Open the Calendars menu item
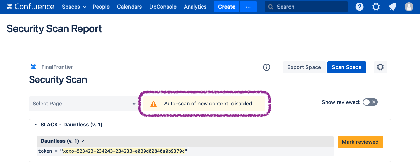This screenshot has width=420, height=165. [x=129, y=7]
